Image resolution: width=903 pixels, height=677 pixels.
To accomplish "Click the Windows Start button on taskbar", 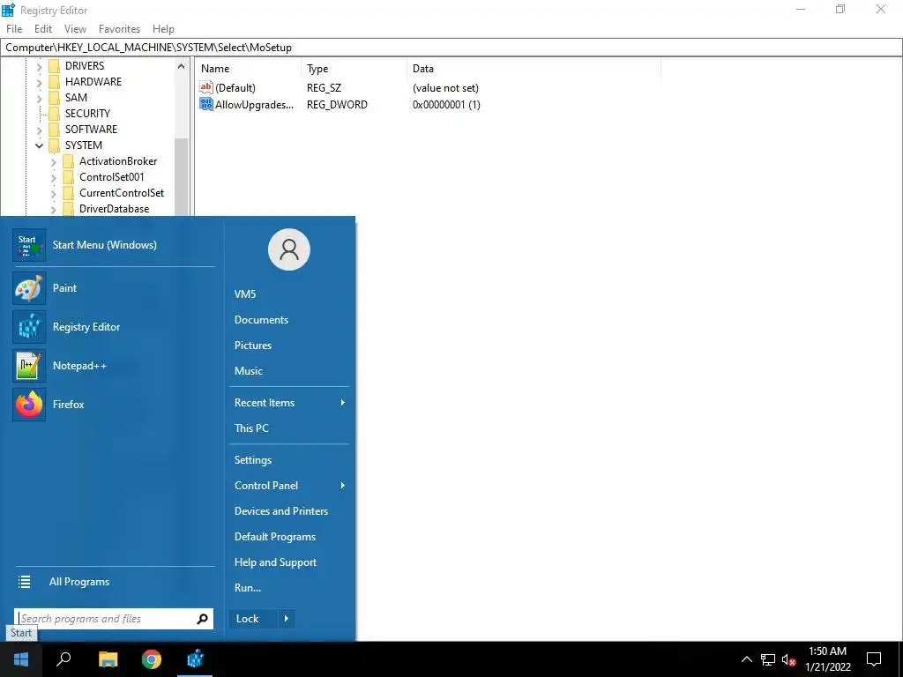I will pos(21,659).
